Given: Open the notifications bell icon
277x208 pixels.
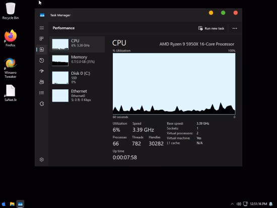Looking at the screenshot, I should pyautogui.click(x=270, y=204).
